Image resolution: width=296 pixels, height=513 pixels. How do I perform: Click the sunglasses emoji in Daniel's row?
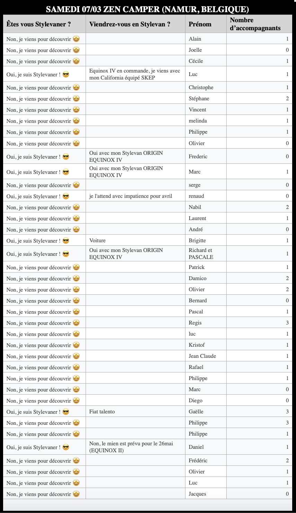pyautogui.click(x=66, y=447)
